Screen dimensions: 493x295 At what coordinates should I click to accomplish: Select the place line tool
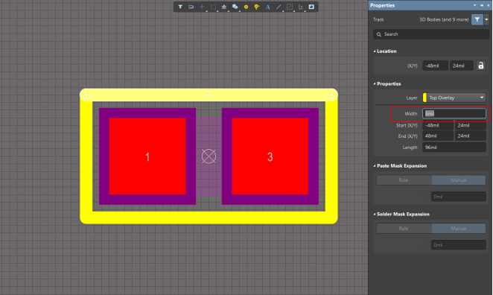279,7
